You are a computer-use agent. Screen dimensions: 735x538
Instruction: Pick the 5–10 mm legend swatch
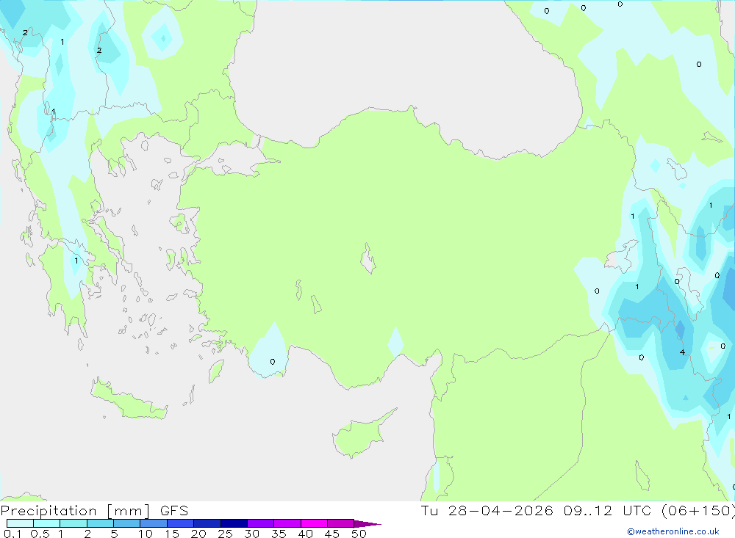[127, 523]
